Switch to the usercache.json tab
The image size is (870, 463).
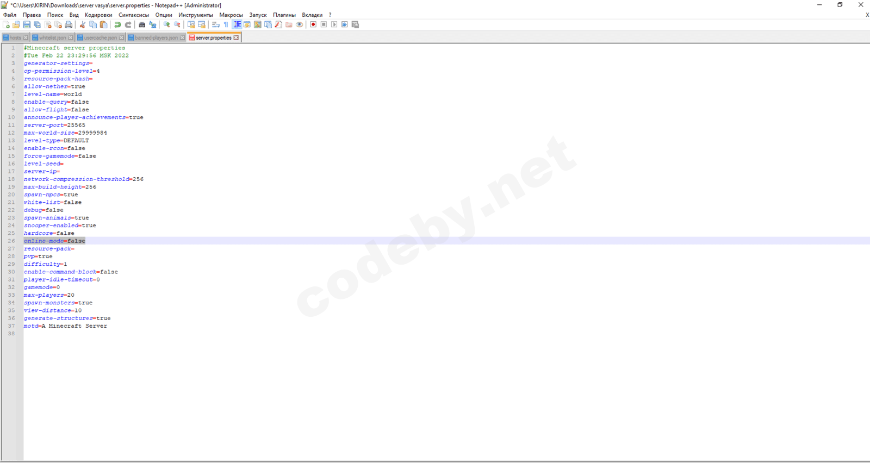(x=101, y=37)
